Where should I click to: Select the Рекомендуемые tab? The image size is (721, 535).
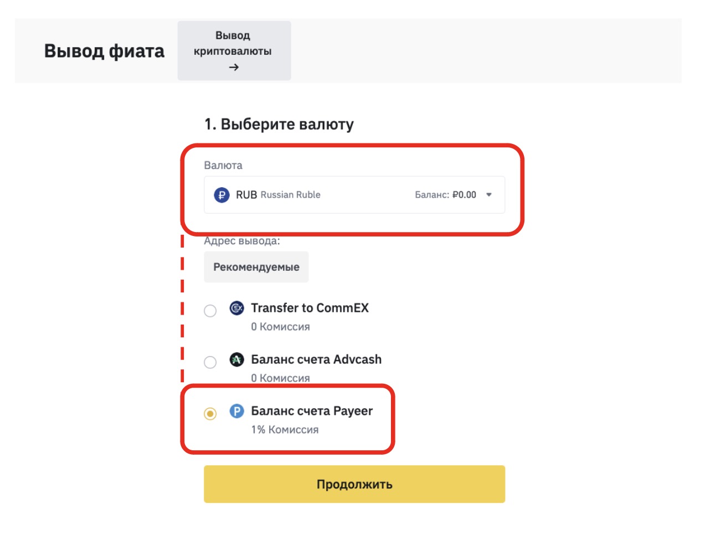click(256, 267)
